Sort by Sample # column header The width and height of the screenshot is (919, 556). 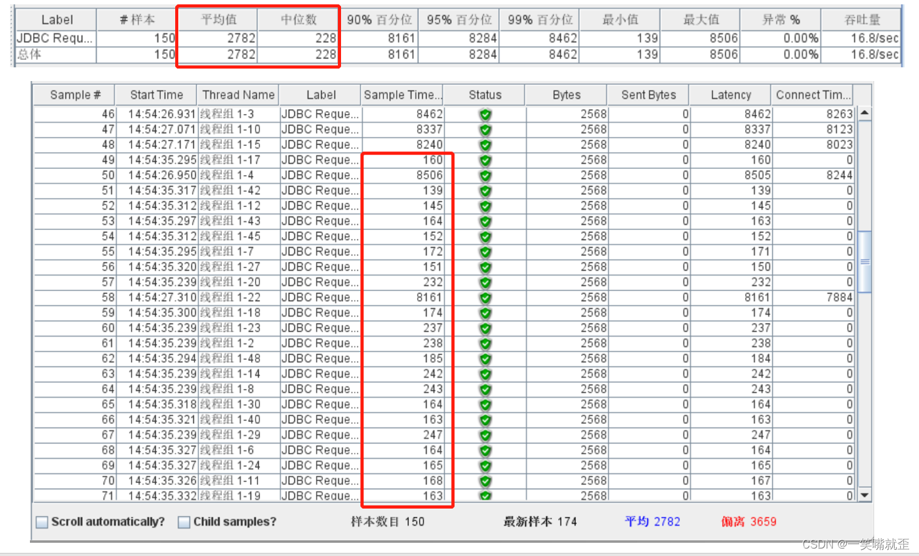pyautogui.click(x=75, y=95)
